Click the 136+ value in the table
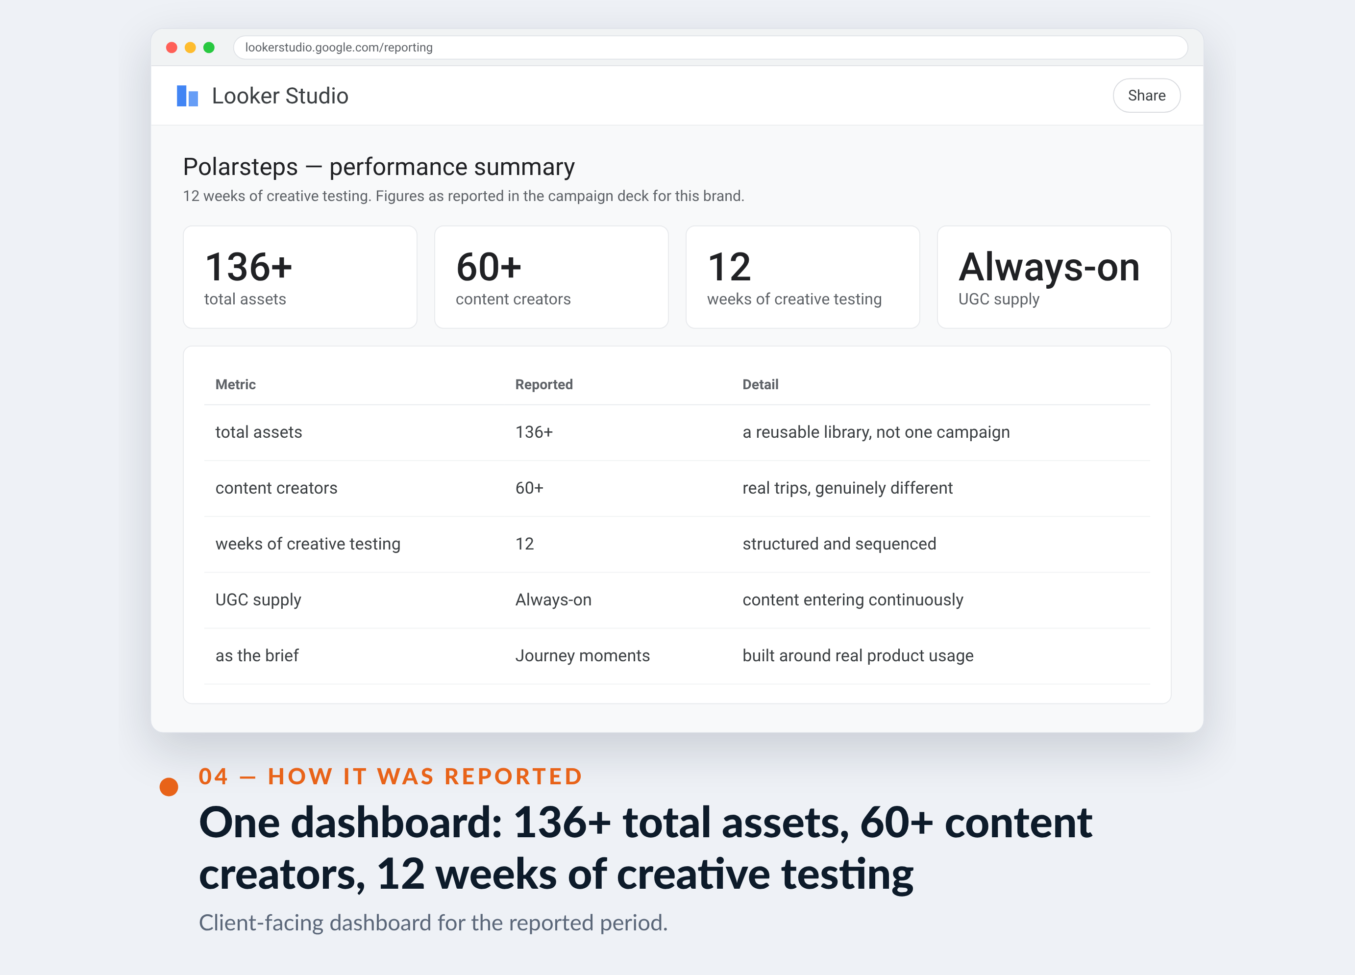 tap(534, 432)
